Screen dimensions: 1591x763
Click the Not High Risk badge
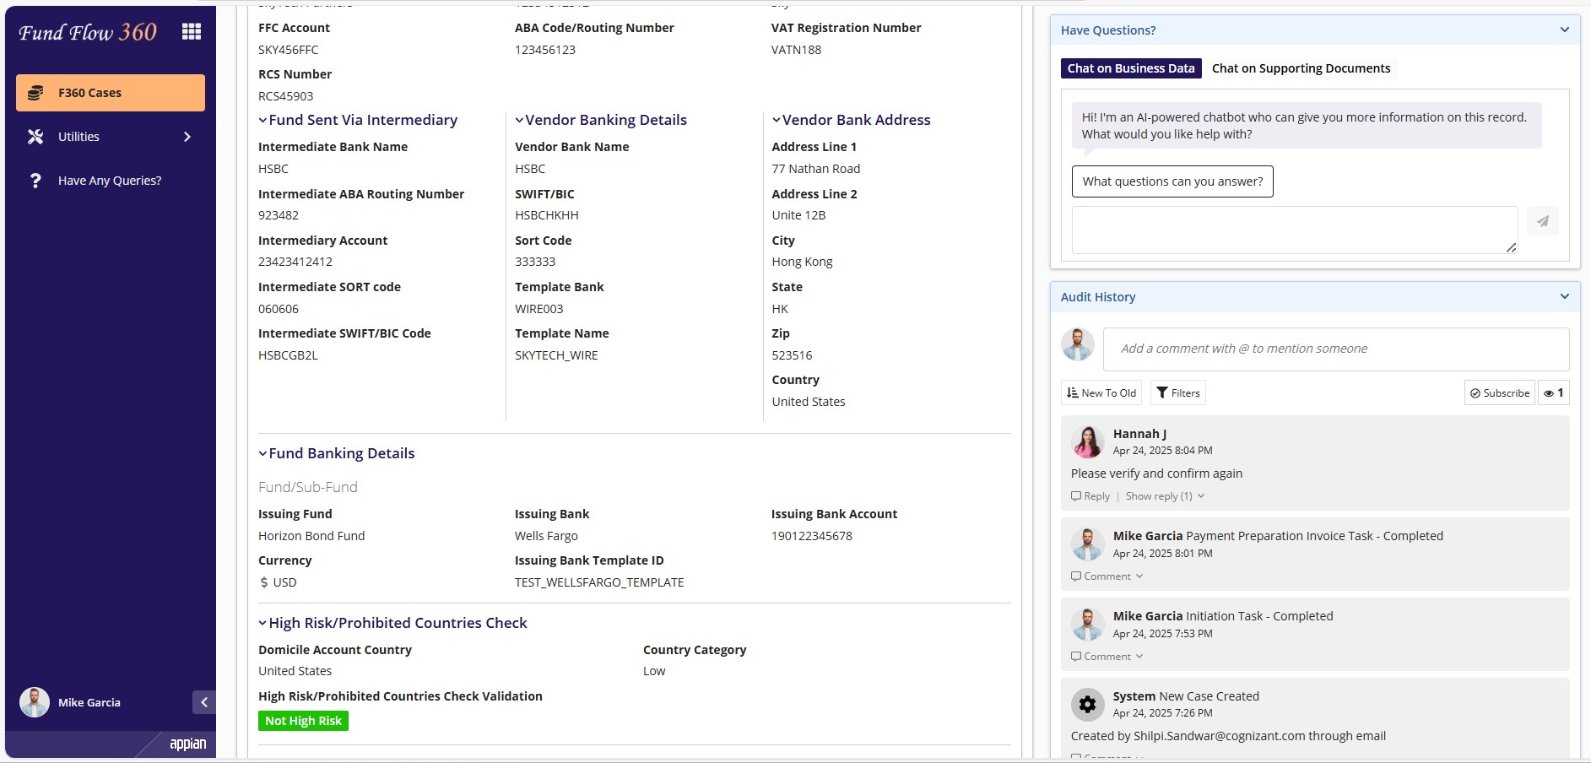tap(303, 721)
